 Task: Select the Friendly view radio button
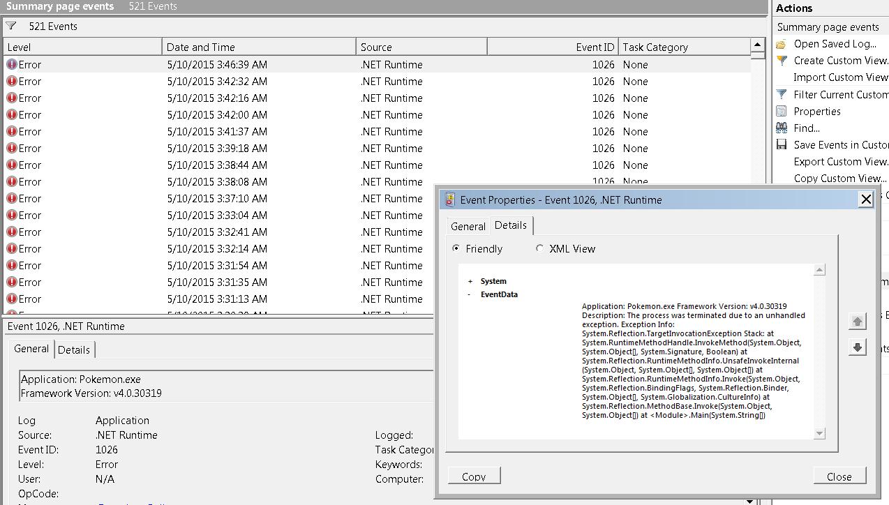456,248
